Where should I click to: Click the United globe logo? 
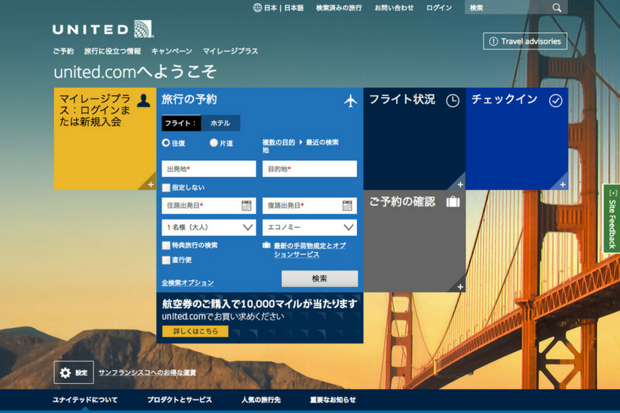pos(143,29)
